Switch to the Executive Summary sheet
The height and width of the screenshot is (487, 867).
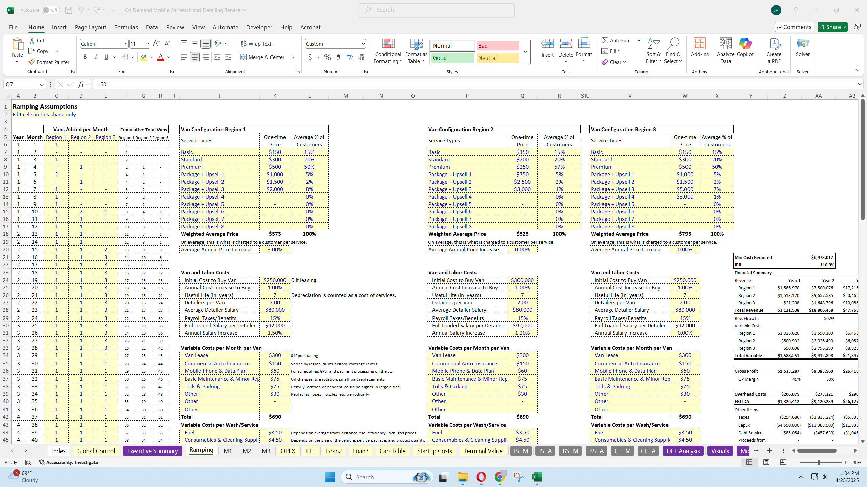tap(152, 451)
